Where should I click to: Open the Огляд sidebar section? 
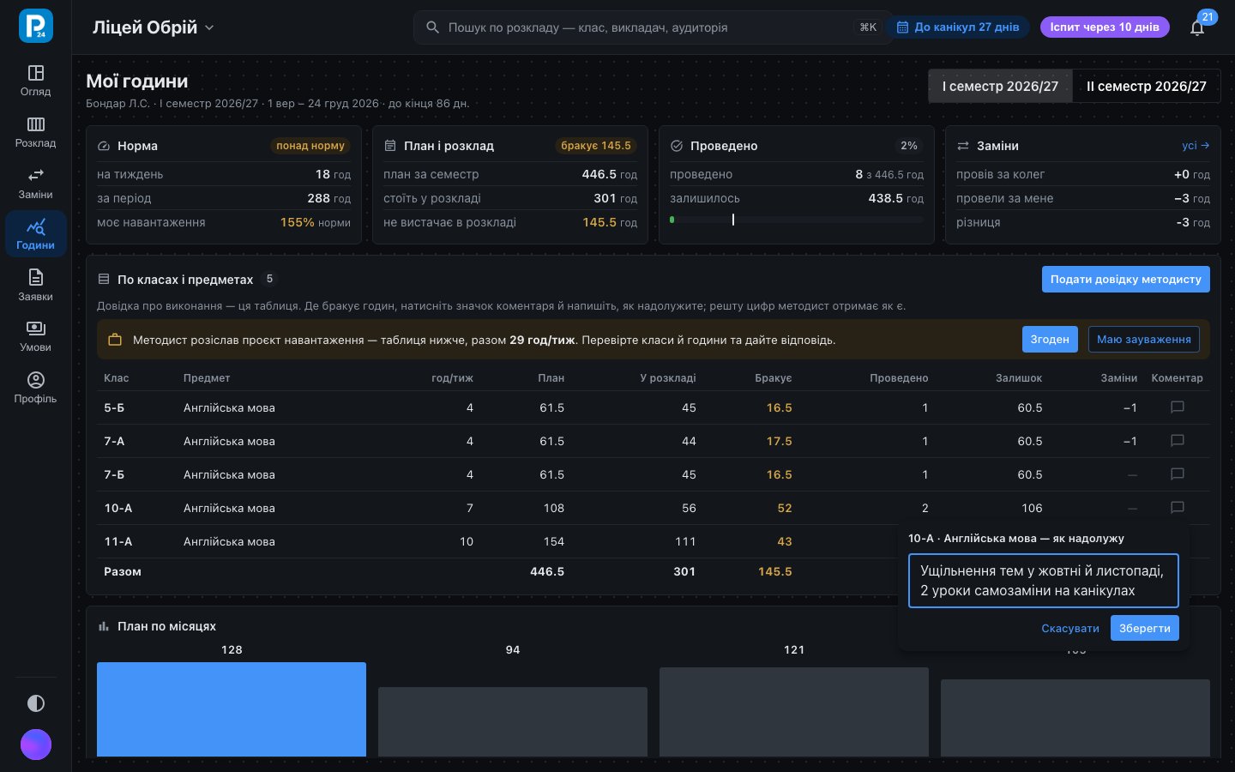[36, 81]
